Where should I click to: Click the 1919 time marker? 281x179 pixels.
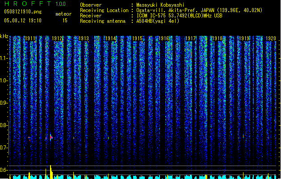244,38
